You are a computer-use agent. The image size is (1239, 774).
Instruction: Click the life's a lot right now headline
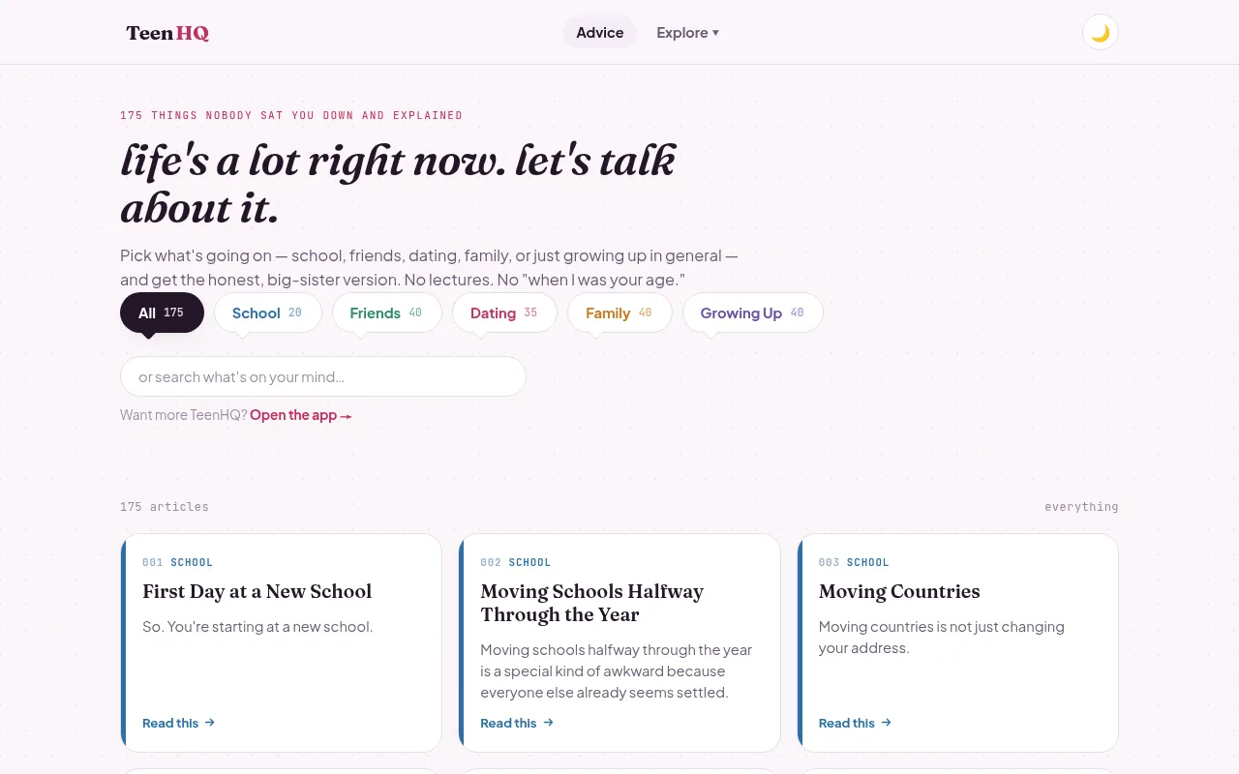coord(398,184)
